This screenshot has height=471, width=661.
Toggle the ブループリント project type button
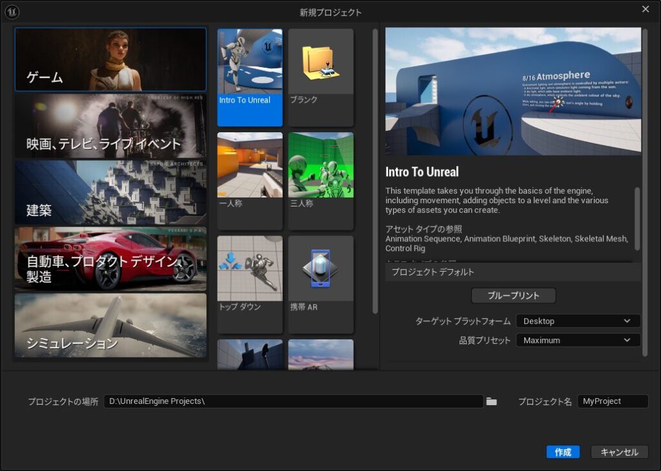[x=513, y=296]
